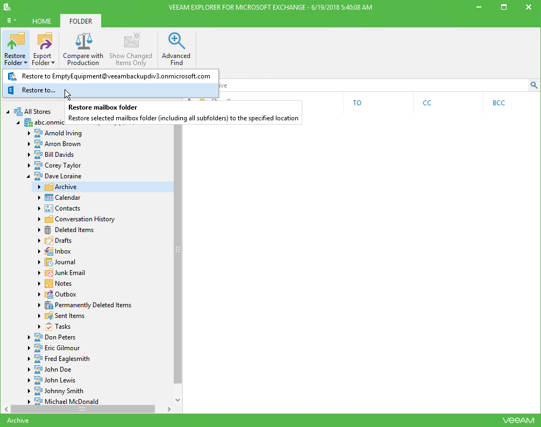
Task: Open Export Folder dropdown arrow
Action: pyautogui.click(x=53, y=63)
